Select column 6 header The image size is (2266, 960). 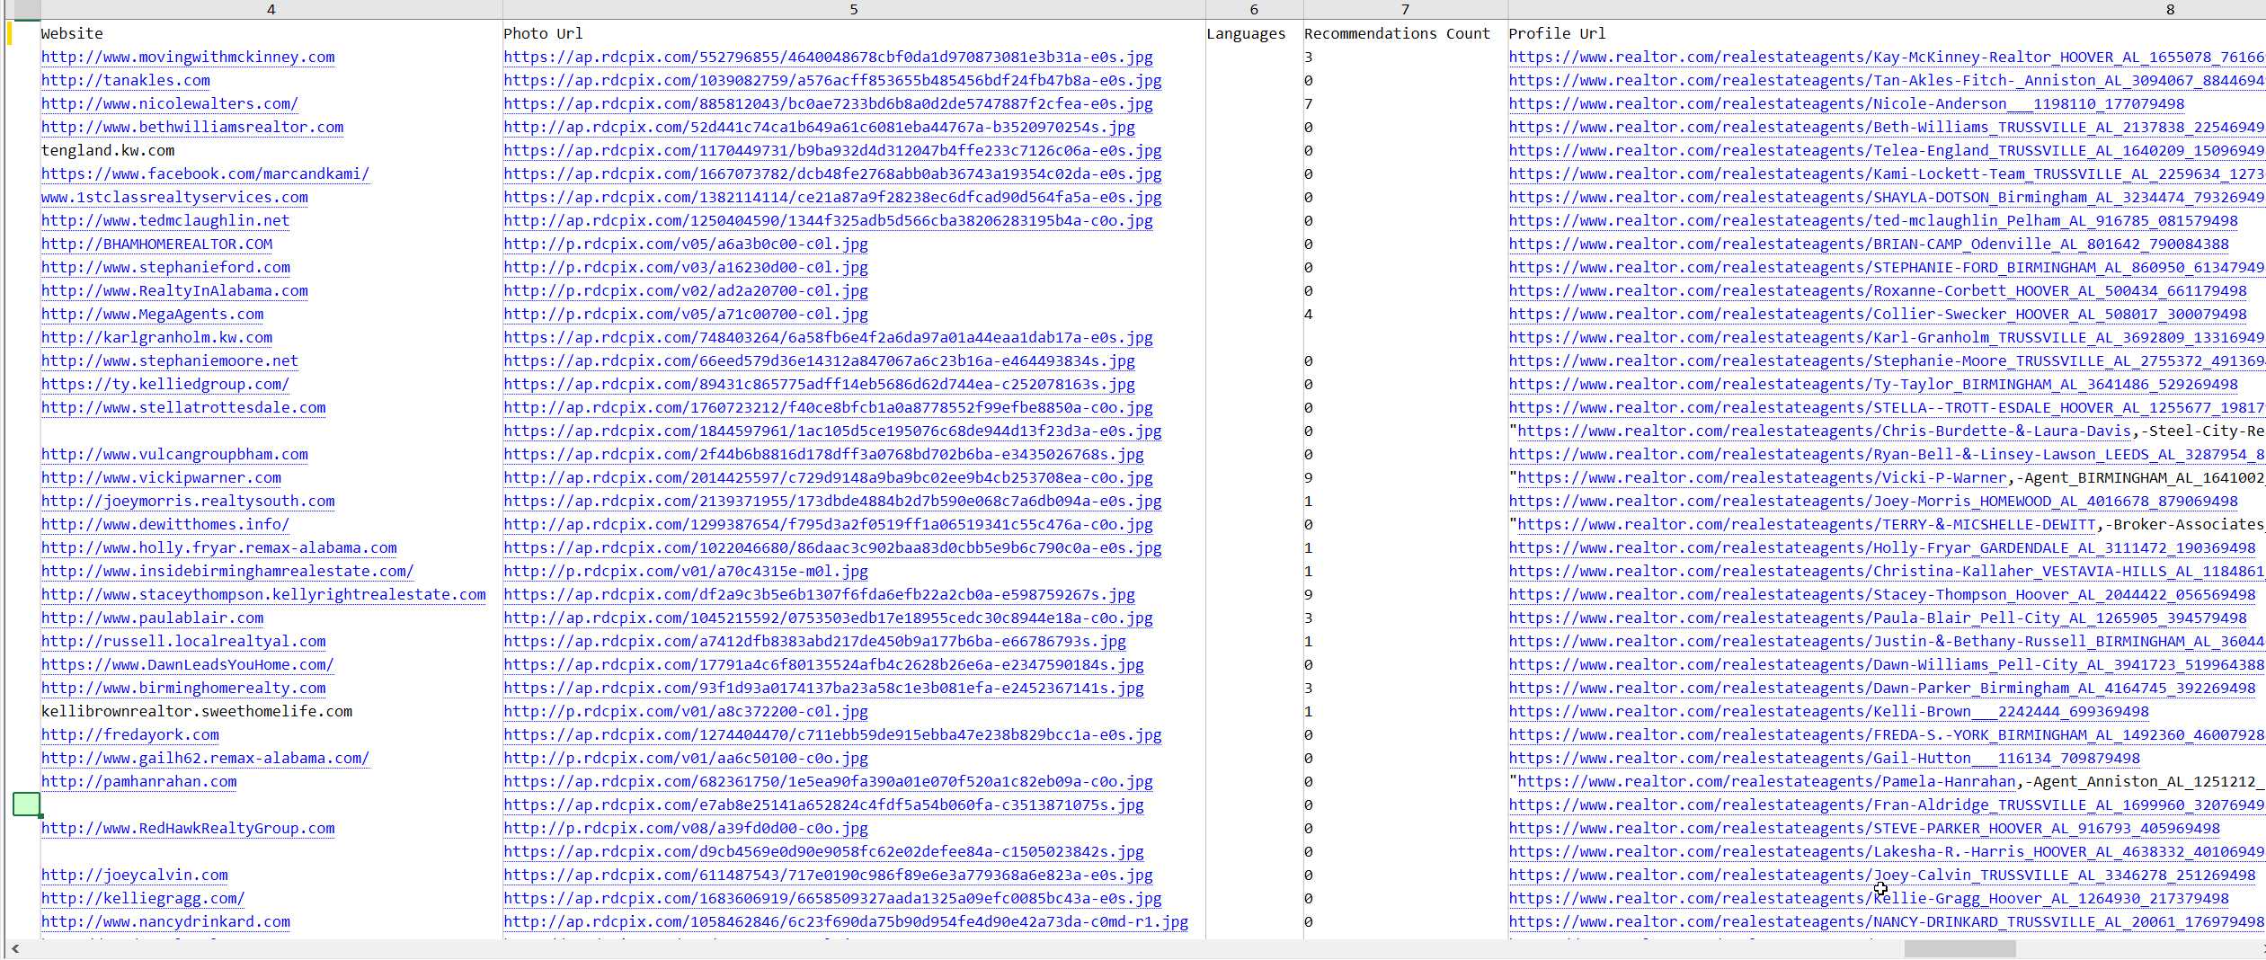click(x=1254, y=9)
